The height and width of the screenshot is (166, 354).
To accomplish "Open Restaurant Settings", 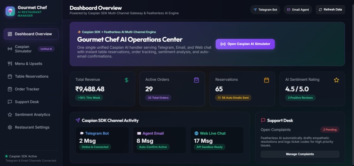I will click(31, 127).
